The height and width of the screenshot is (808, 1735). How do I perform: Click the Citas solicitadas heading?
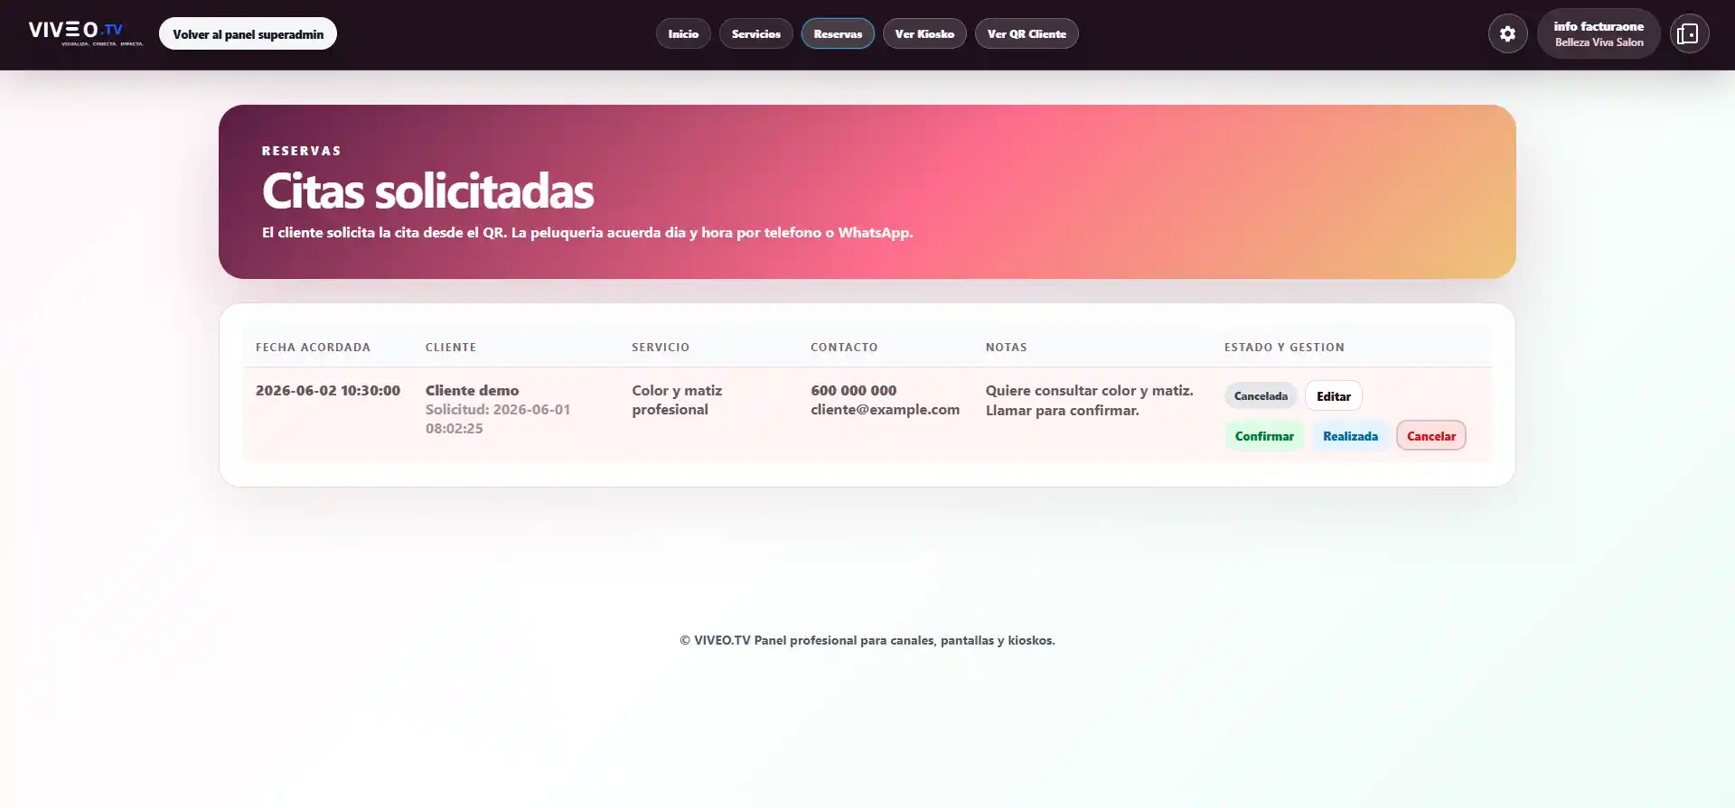click(x=427, y=191)
